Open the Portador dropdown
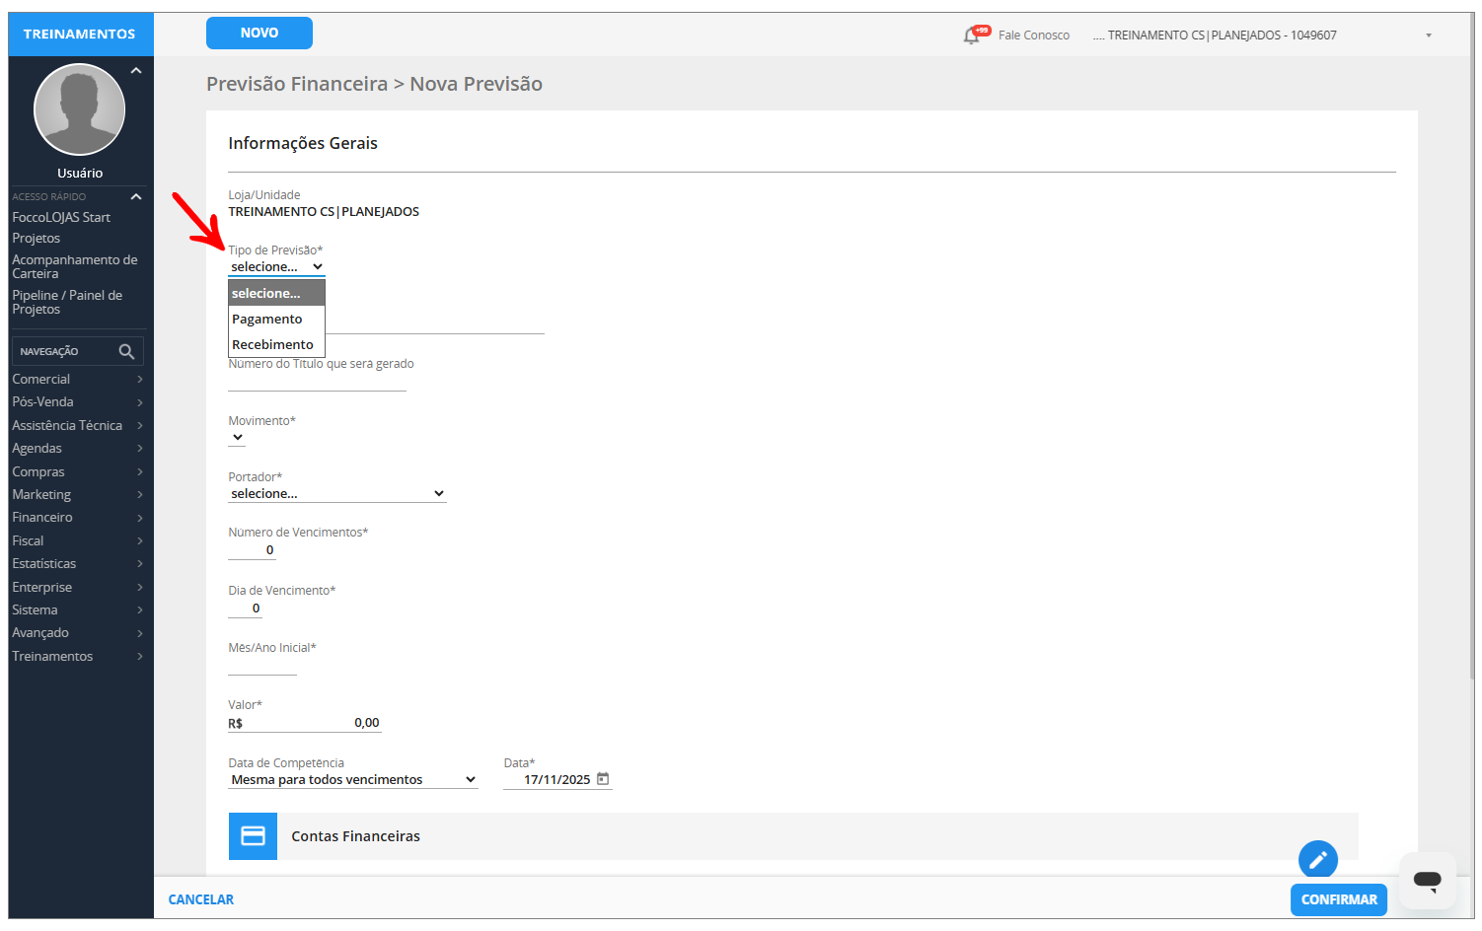 pos(336,494)
